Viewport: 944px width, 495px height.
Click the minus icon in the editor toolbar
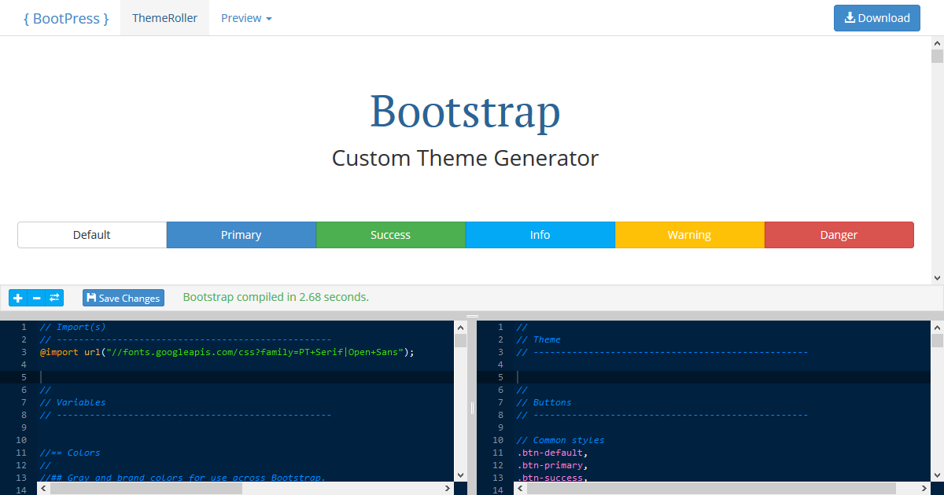36,298
